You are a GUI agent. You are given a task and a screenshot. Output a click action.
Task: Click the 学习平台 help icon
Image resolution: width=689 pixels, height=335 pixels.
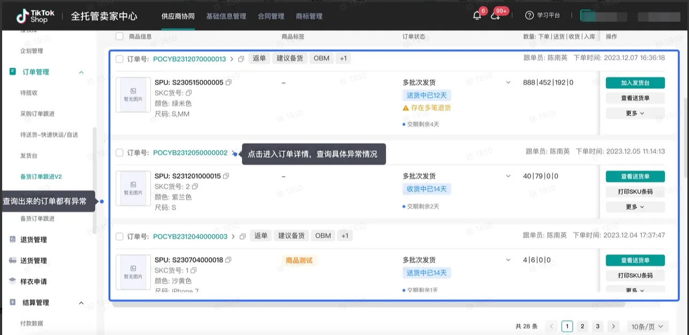click(x=529, y=16)
